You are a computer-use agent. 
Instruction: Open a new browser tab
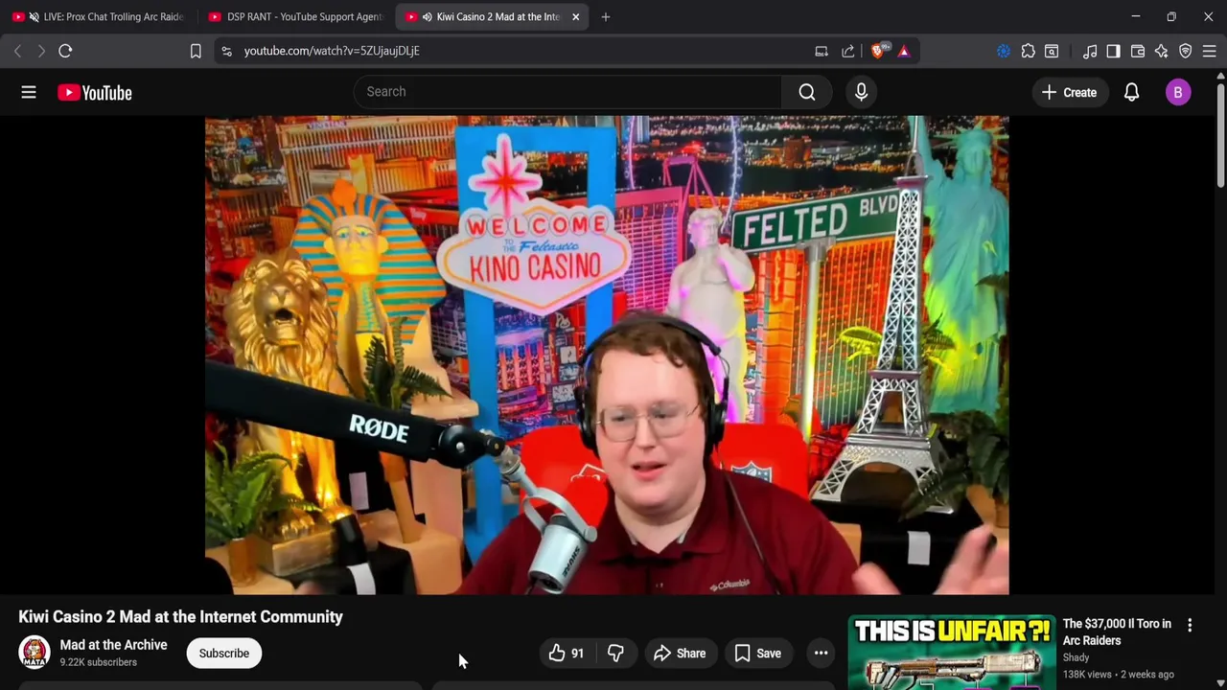[x=605, y=17]
